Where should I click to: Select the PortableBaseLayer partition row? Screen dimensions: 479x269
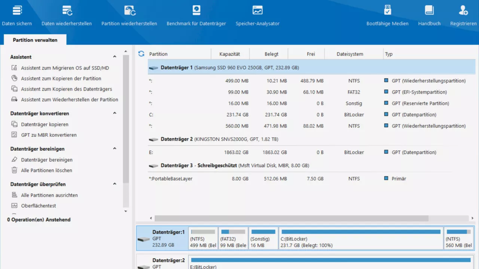click(x=311, y=179)
